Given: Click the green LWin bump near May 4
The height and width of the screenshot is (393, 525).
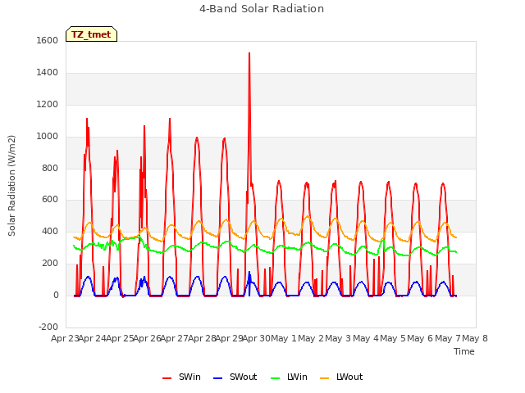Looking at the screenshot, I should 383,242.
